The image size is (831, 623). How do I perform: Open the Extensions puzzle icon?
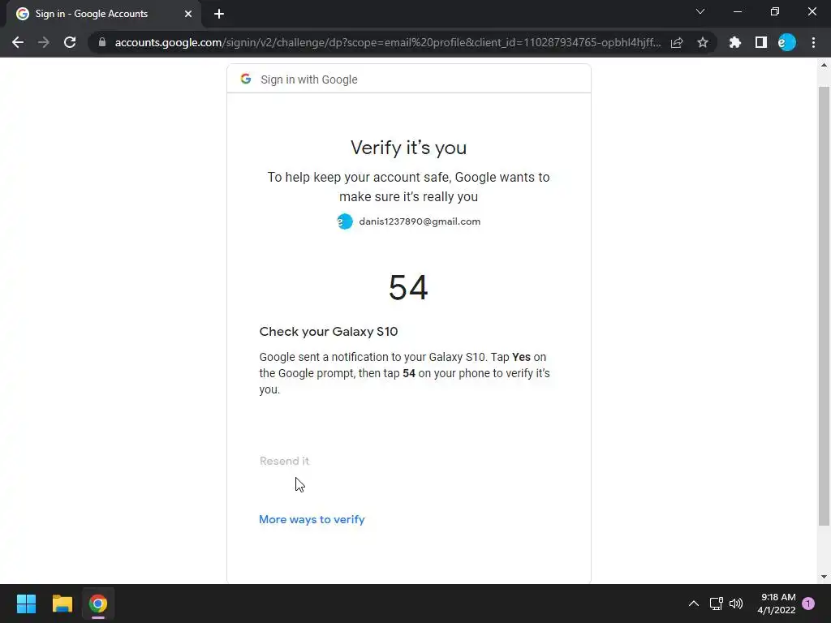[x=735, y=42]
